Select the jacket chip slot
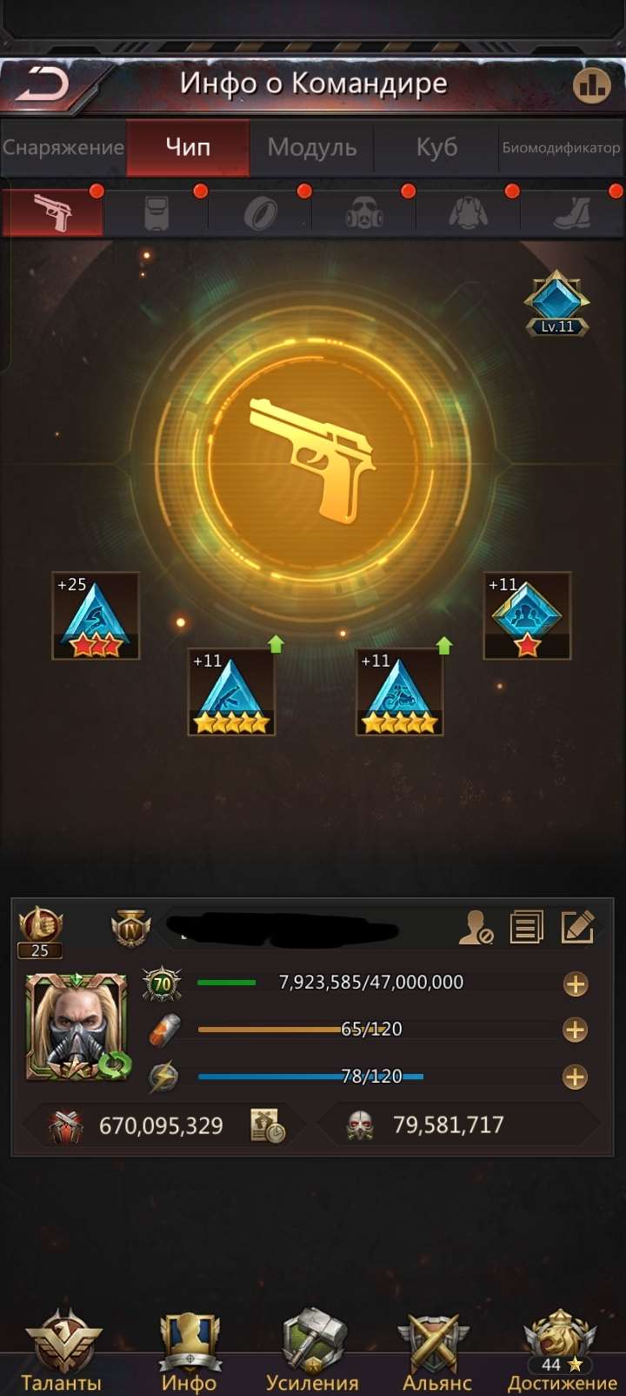626x1396 pixels. coord(468,212)
